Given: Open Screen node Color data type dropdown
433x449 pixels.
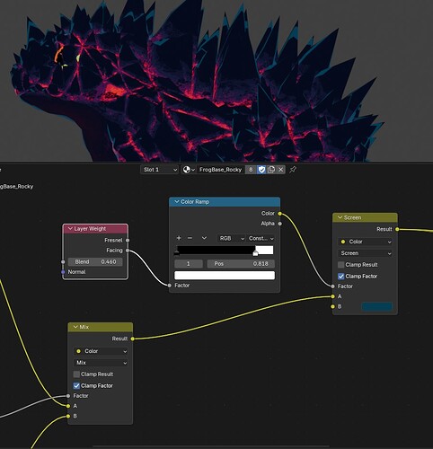Looking at the screenshot, I should pos(365,242).
